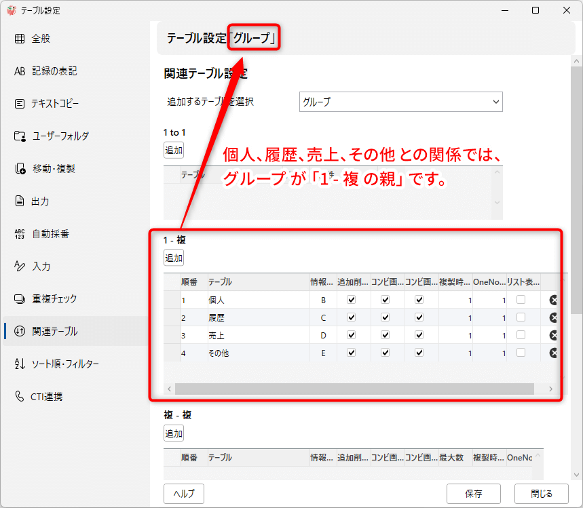Open the ソート順・フィルター settings page

point(65,364)
